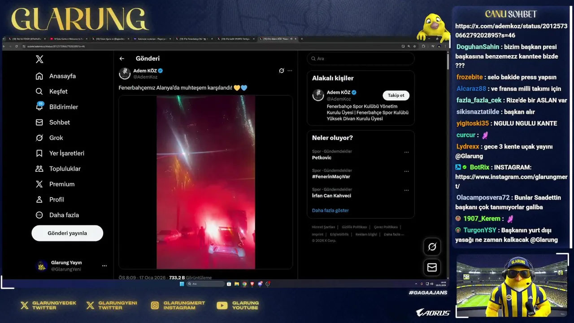Expand the Daha fazla menu
Viewport: 574px width, 323px height.
[x=57, y=215]
